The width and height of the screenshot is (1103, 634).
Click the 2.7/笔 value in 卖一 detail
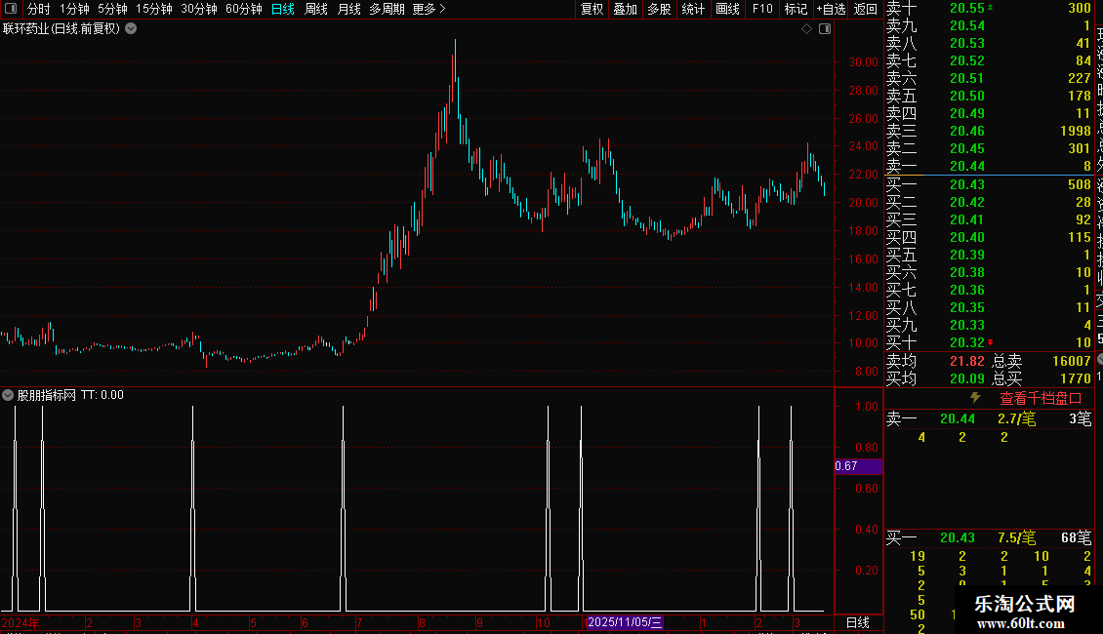coord(1016,418)
